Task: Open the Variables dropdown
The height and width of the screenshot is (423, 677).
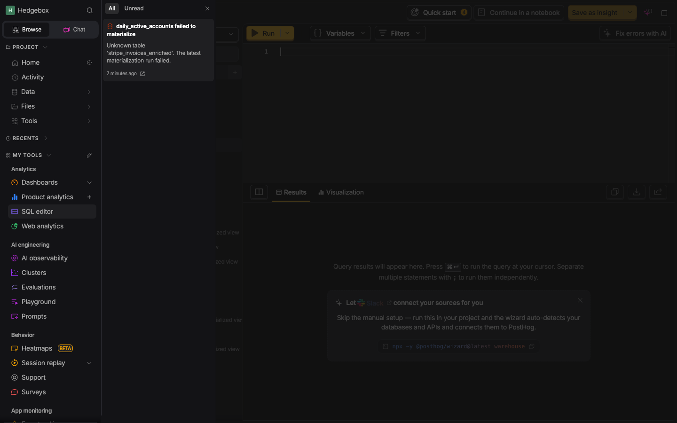Action: (340, 33)
